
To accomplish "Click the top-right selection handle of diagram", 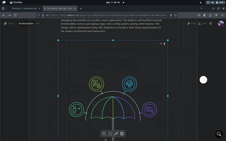I will pyautogui.click(x=168, y=40).
